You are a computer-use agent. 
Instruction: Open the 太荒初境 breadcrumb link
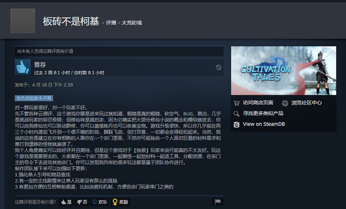132,23
